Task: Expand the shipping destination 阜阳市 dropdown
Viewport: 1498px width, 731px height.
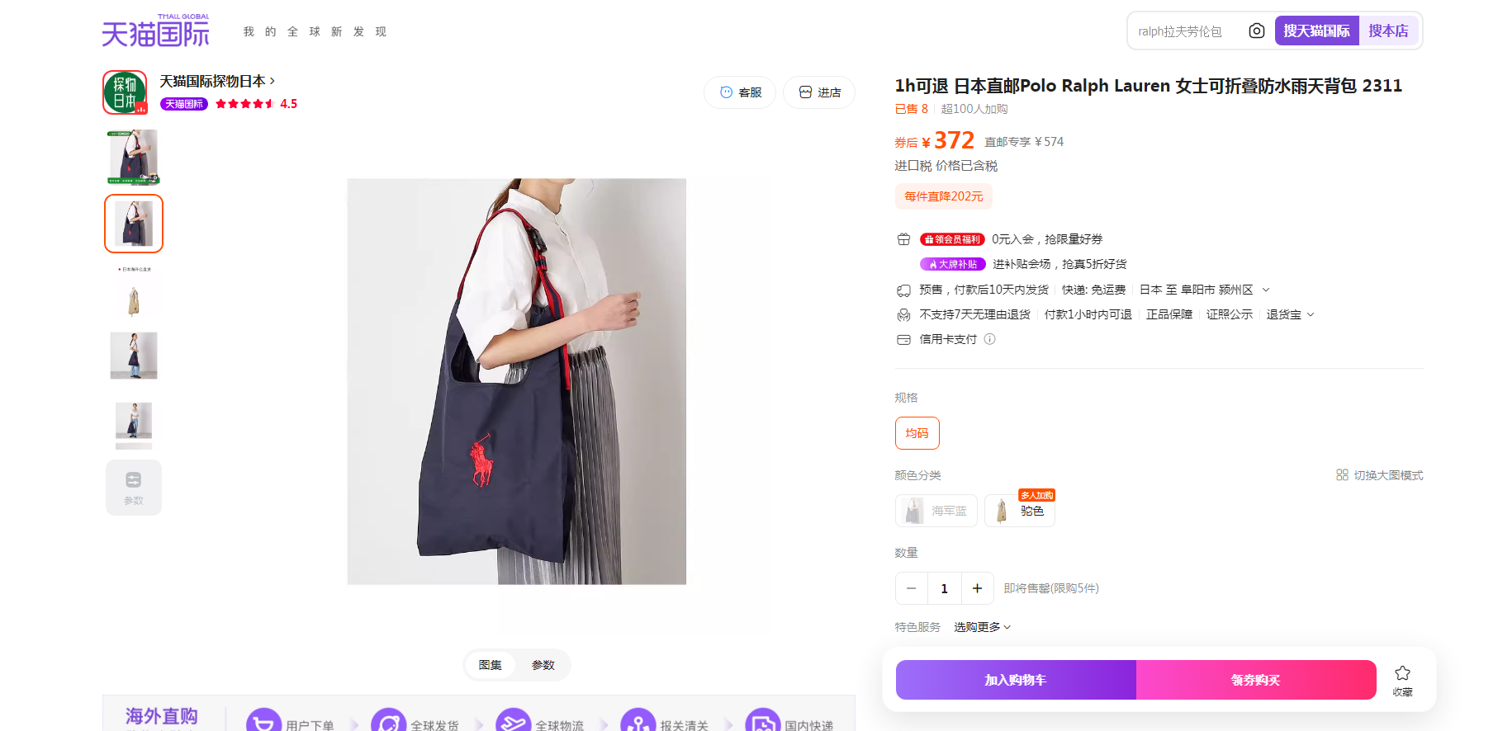Action: click(x=1266, y=290)
